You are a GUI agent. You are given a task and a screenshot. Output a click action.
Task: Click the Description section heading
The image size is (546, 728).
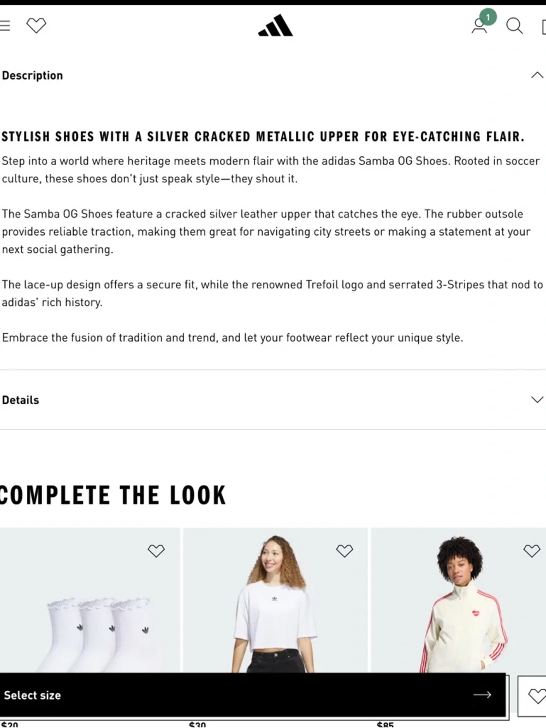32,75
